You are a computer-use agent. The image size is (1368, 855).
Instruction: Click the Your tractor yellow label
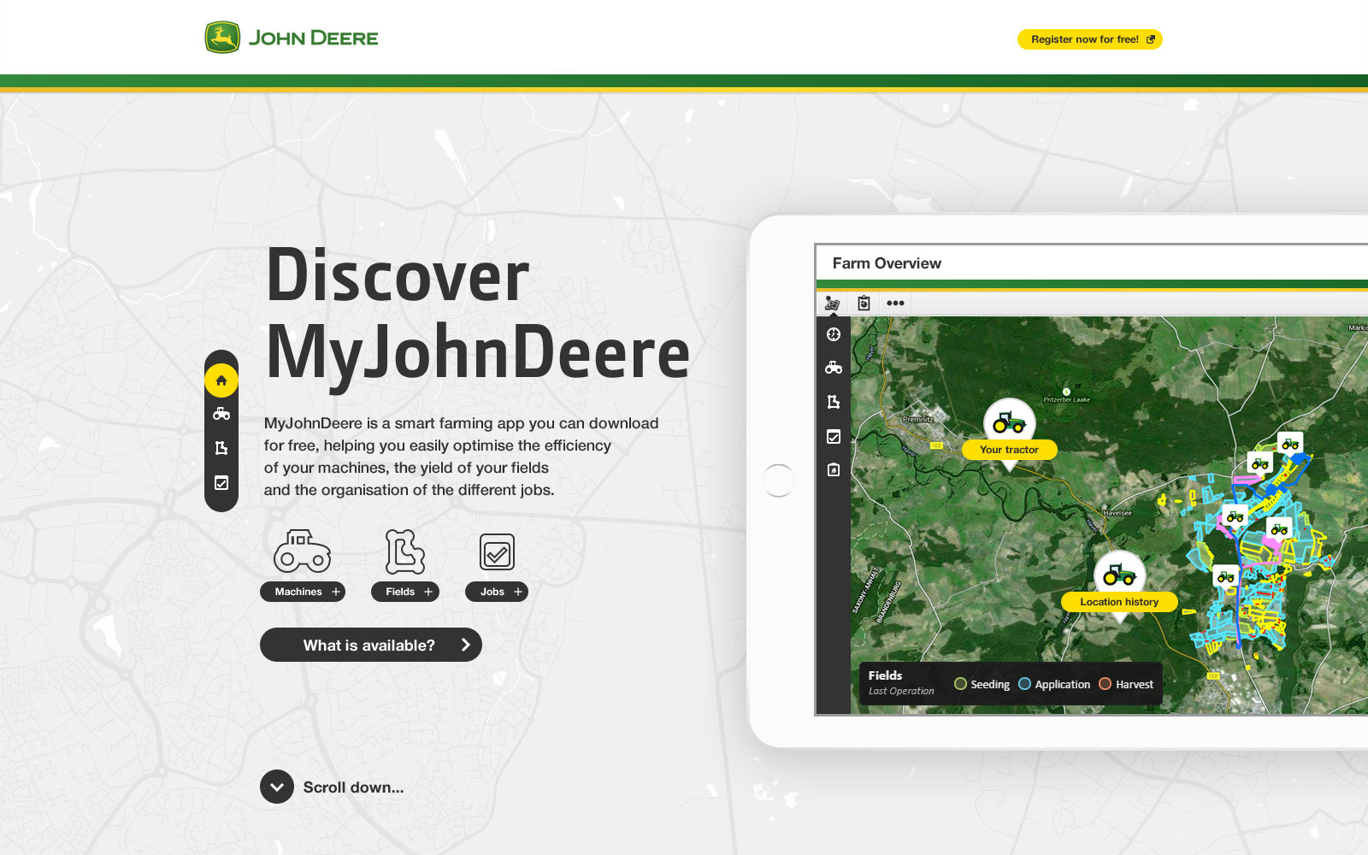tap(1010, 450)
